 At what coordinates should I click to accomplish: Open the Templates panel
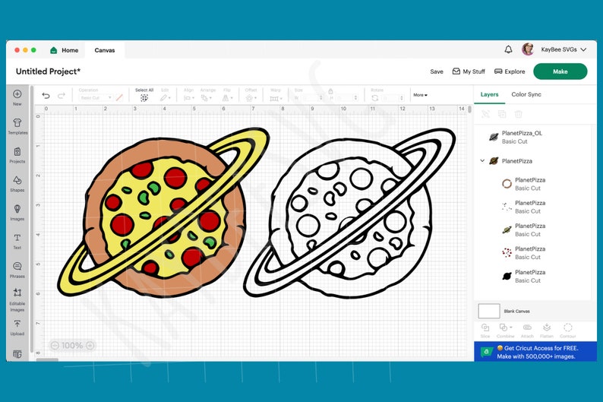point(17,126)
